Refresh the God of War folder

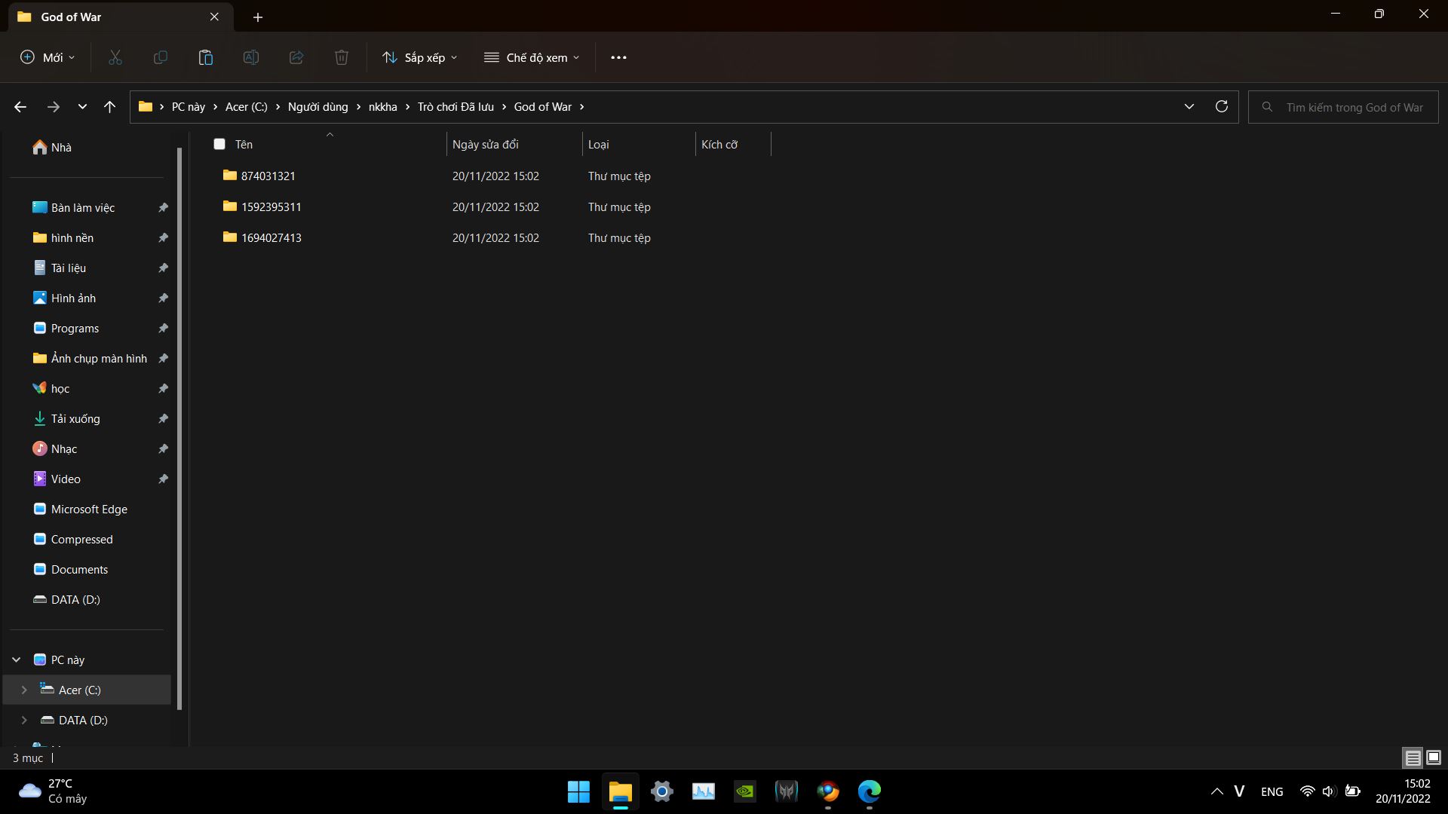(1221, 107)
